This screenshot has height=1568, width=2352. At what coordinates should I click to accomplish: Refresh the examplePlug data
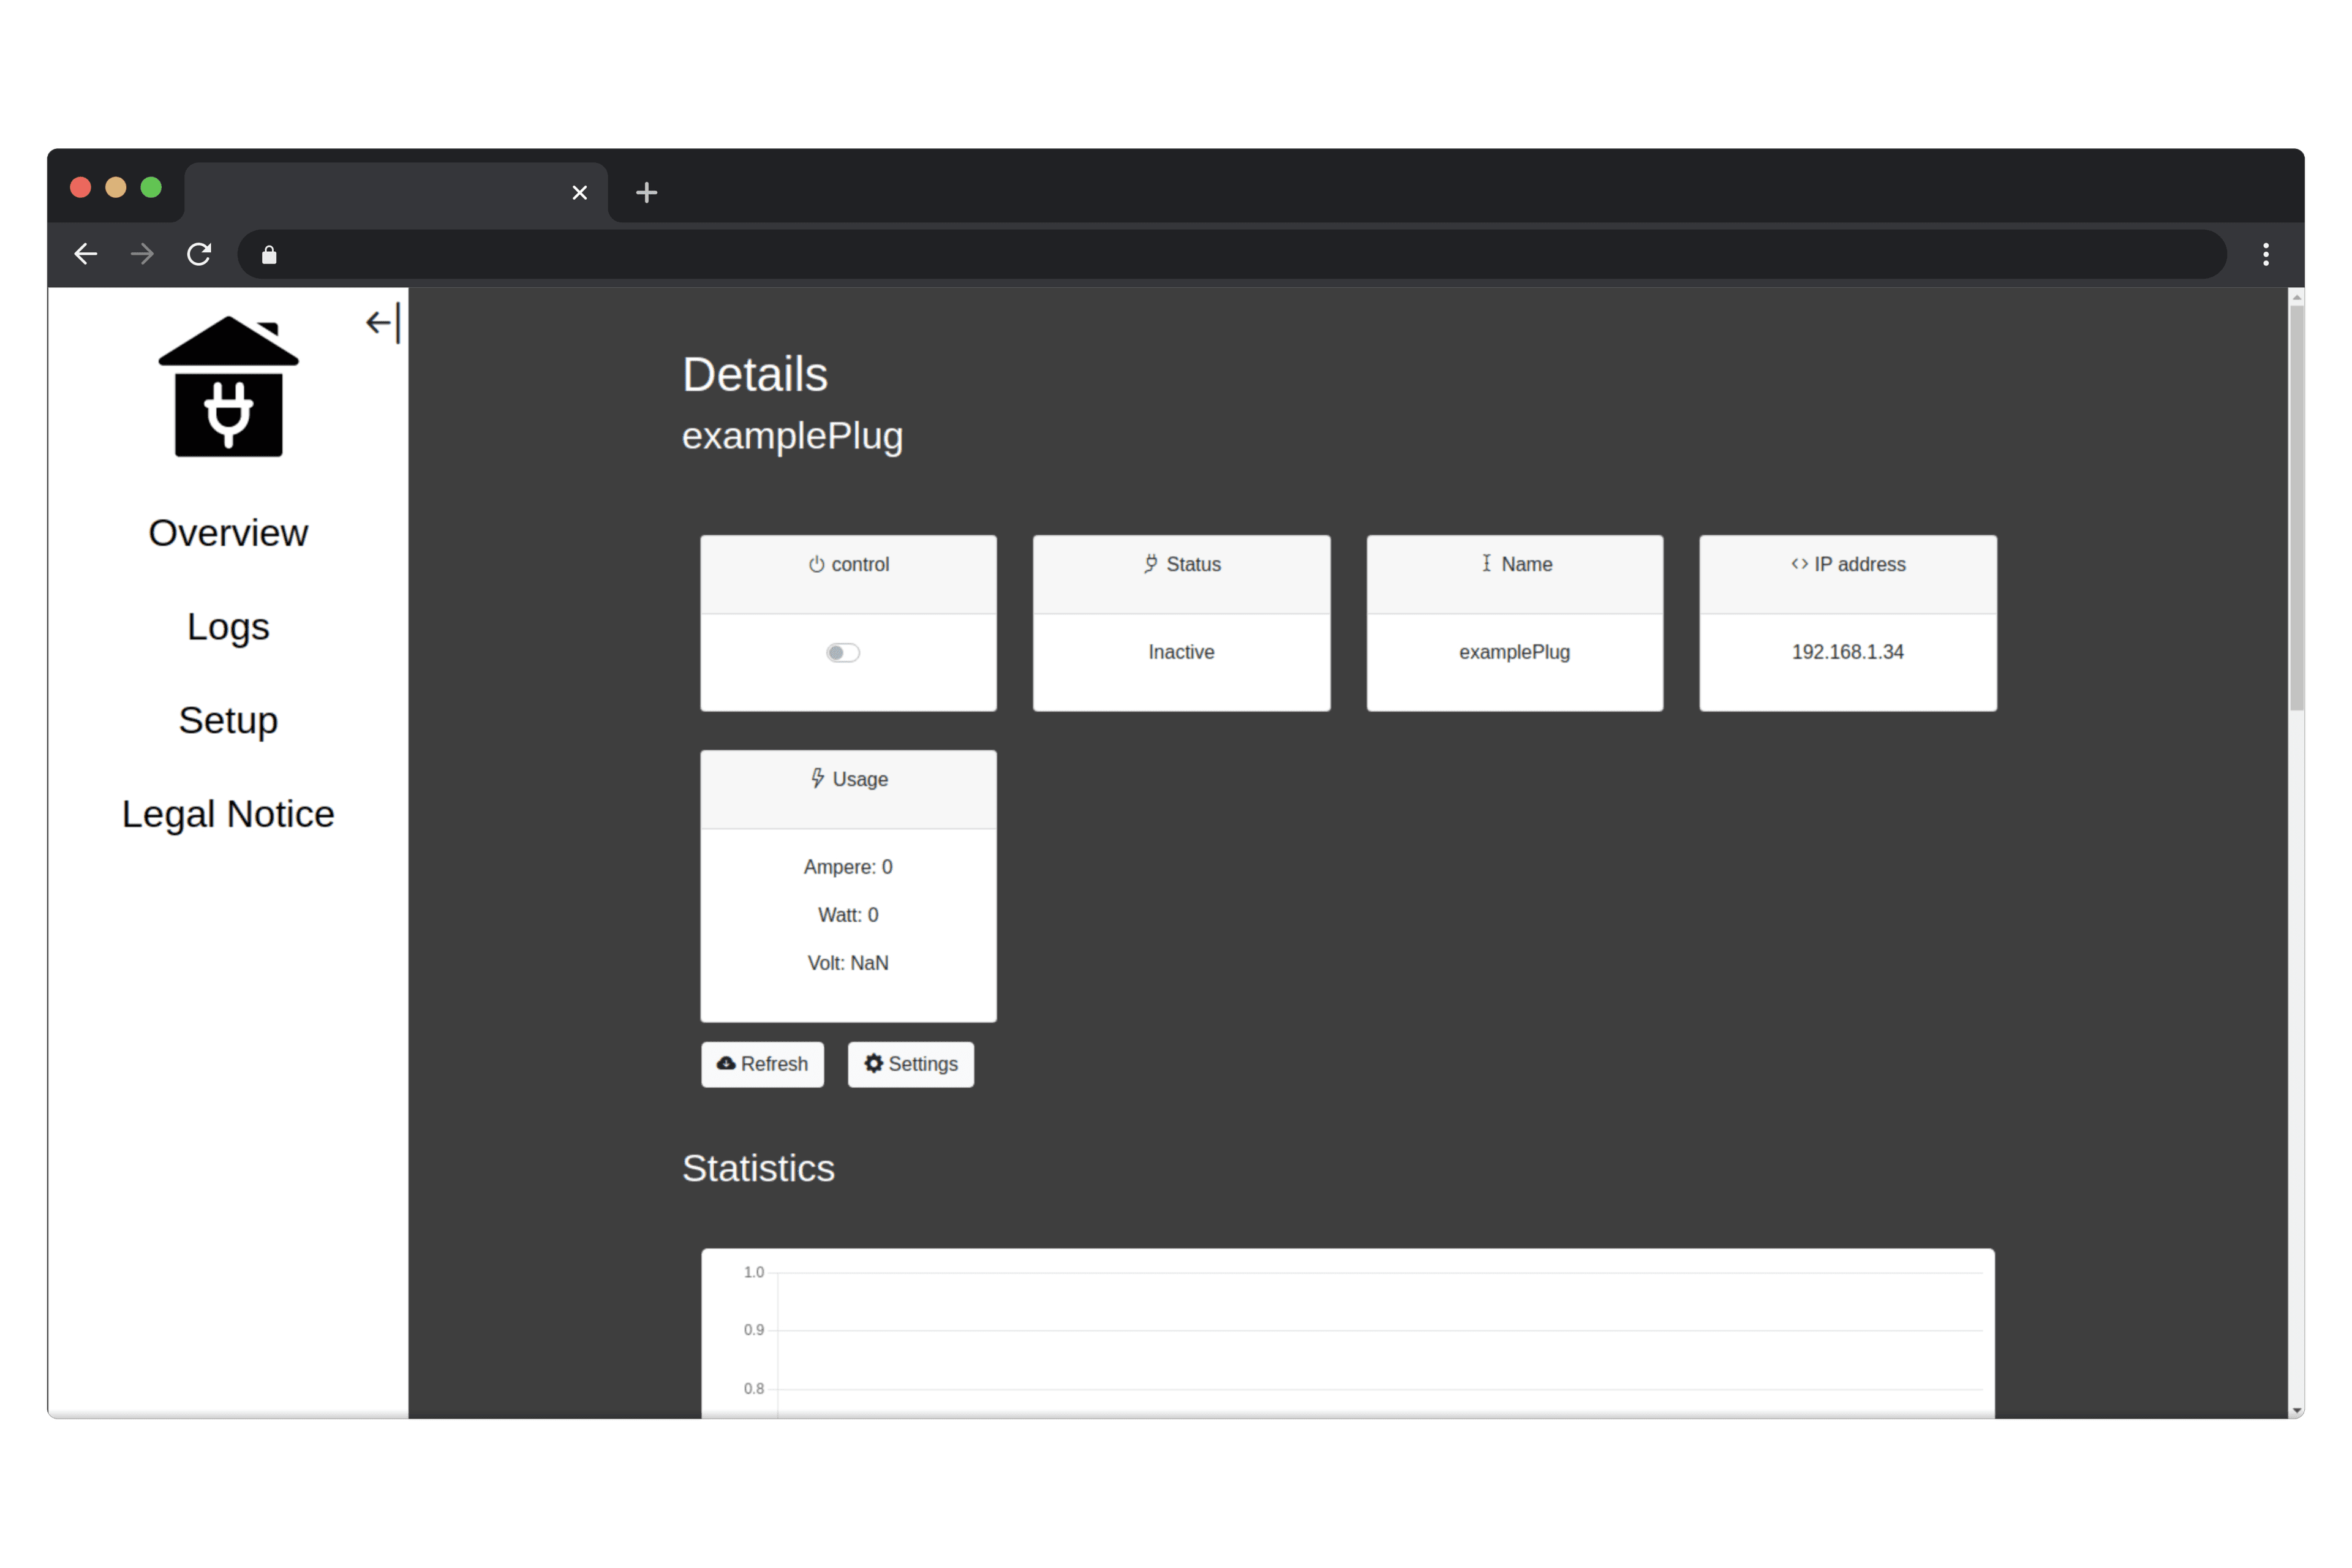(x=762, y=1064)
